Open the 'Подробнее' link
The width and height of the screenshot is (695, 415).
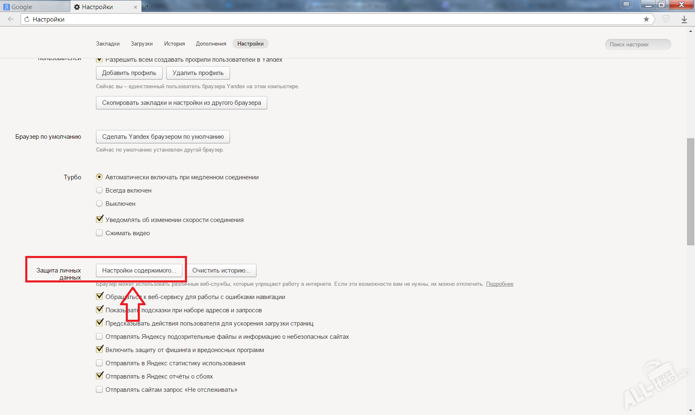499,284
